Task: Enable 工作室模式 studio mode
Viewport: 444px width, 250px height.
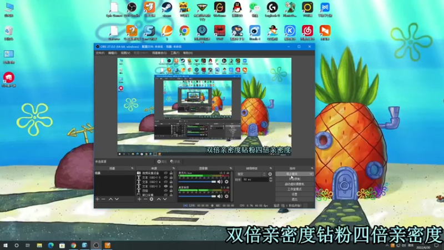Action: (295, 189)
